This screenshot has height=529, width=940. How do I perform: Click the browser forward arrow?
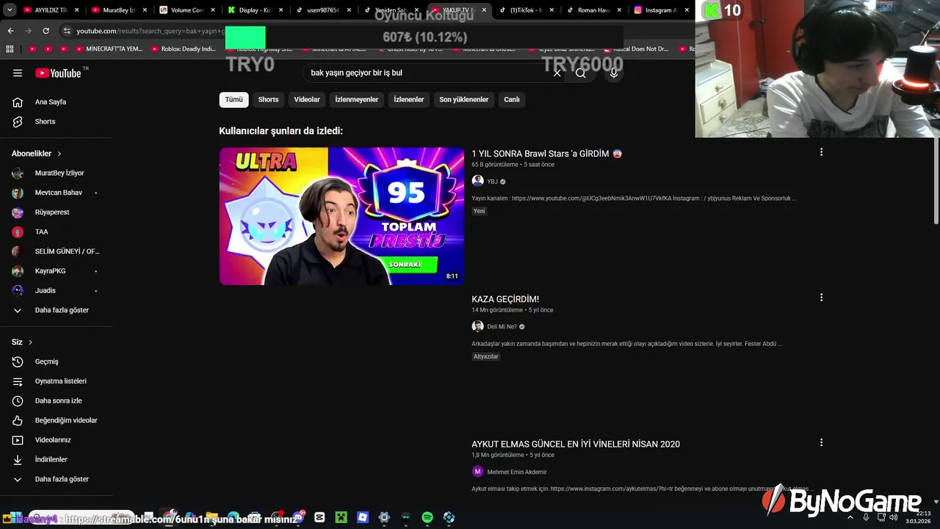pyautogui.click(x=28, y=31)
